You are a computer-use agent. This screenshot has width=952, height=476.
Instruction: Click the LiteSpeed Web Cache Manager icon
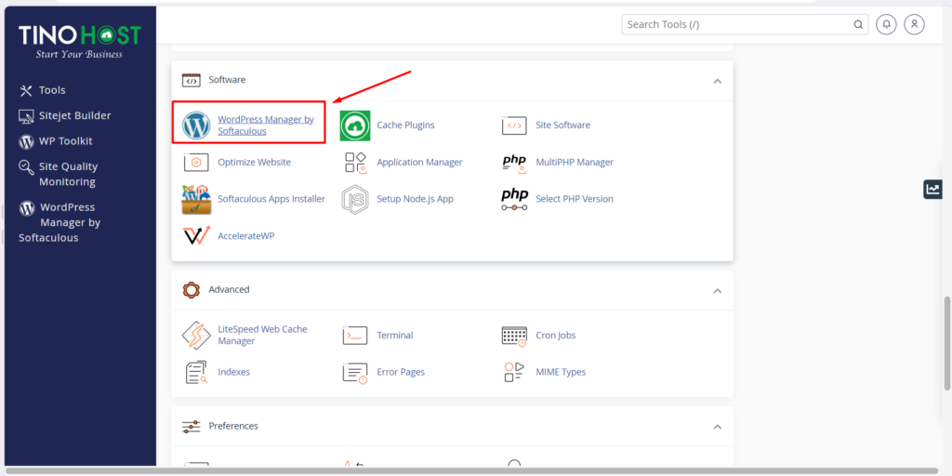pos(196,335)
